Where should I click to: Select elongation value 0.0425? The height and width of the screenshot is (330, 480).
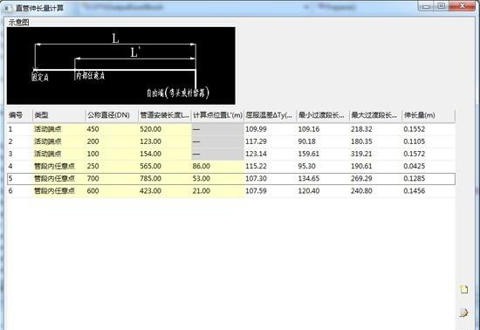click(x=415, y=166)
